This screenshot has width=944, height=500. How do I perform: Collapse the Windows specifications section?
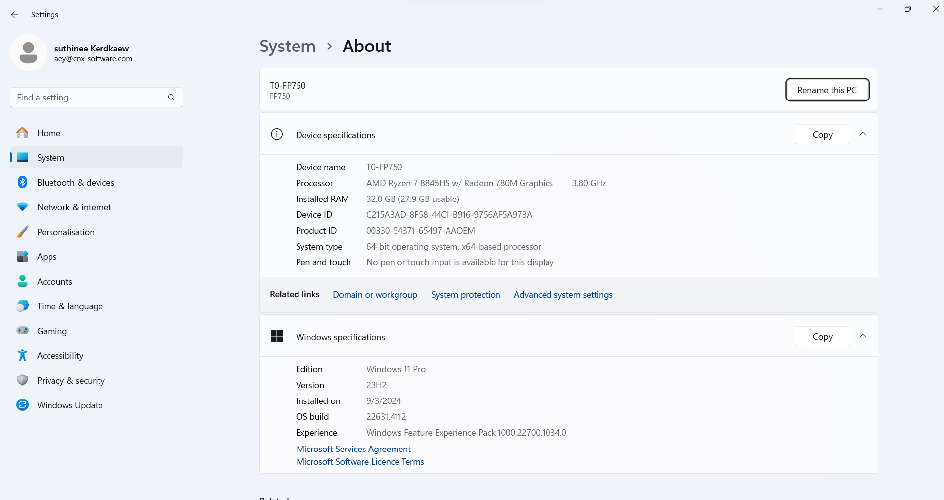coord(863,336)
